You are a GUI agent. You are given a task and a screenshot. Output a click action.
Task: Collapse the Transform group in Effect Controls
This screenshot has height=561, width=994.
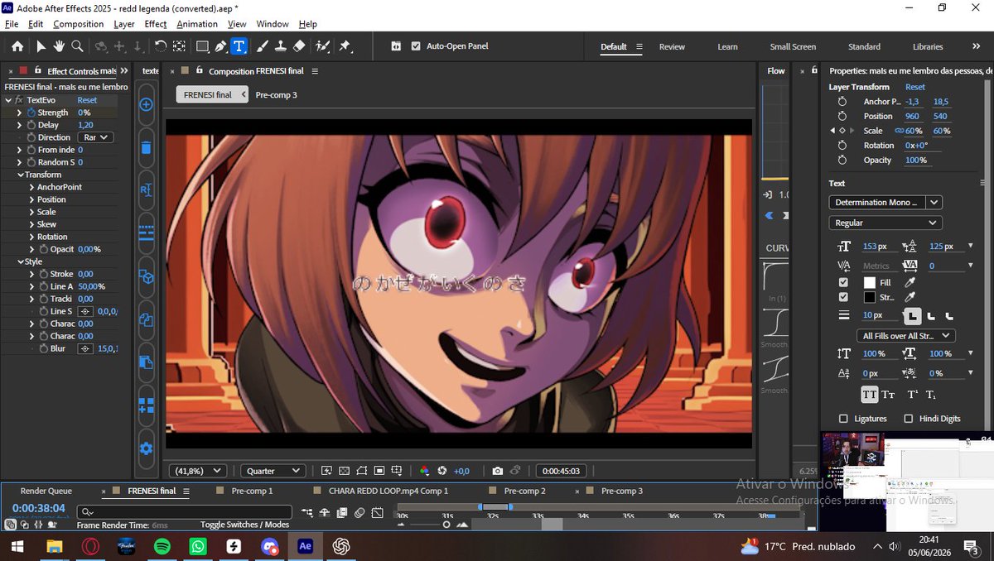point(19,175)
